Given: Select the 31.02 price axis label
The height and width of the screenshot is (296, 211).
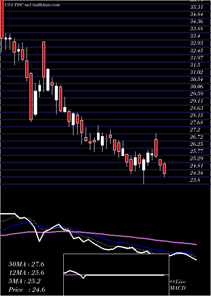Looking at the screenshot, I should point(196,72).
